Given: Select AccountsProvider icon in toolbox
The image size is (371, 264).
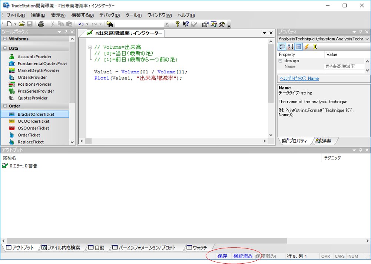Looking at the screenshot, I should (x=11, y=57).
